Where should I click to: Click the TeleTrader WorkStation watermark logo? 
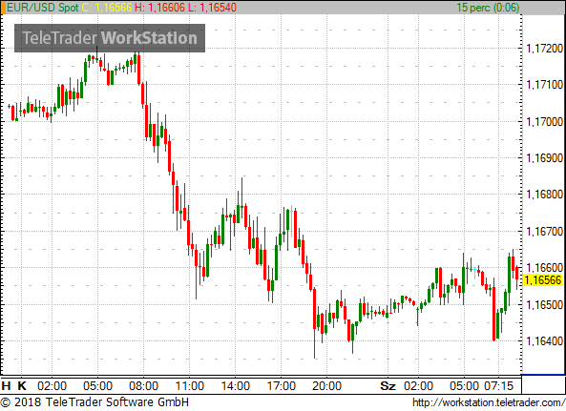110,38
